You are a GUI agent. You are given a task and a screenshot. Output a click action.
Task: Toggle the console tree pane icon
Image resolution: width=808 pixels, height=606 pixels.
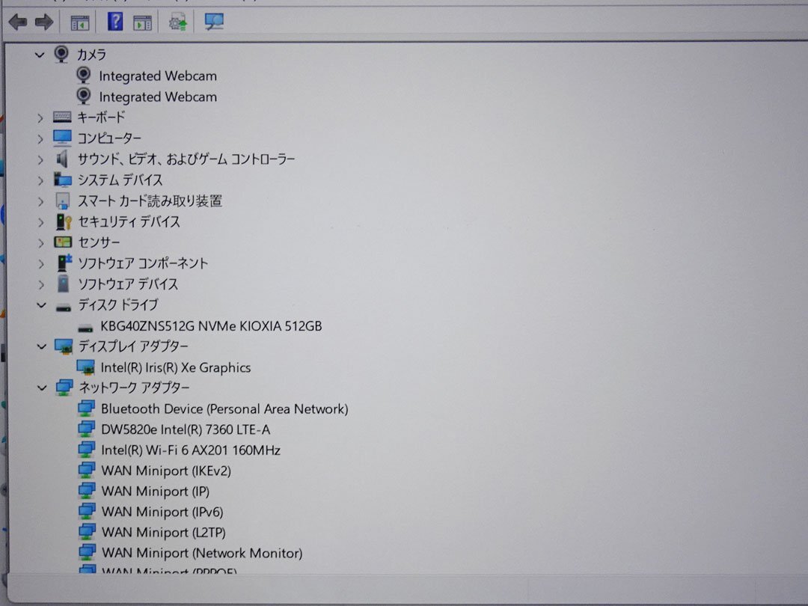[80, 22]
